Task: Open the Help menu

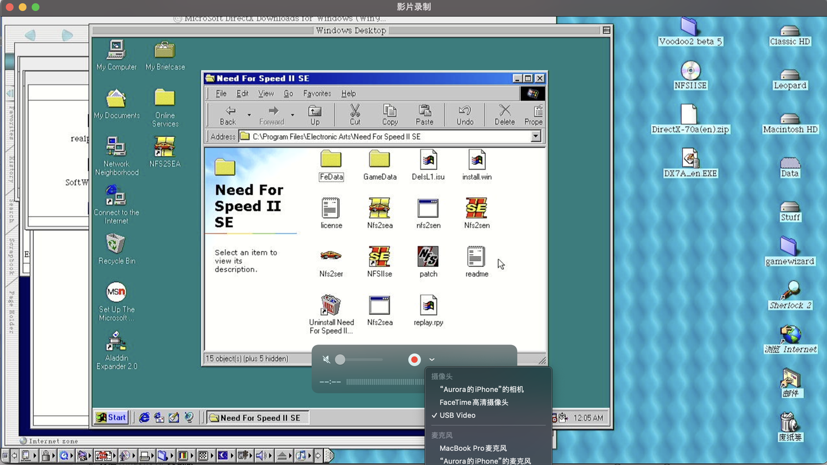Action: pyautogui.click(x=348, y=94)
